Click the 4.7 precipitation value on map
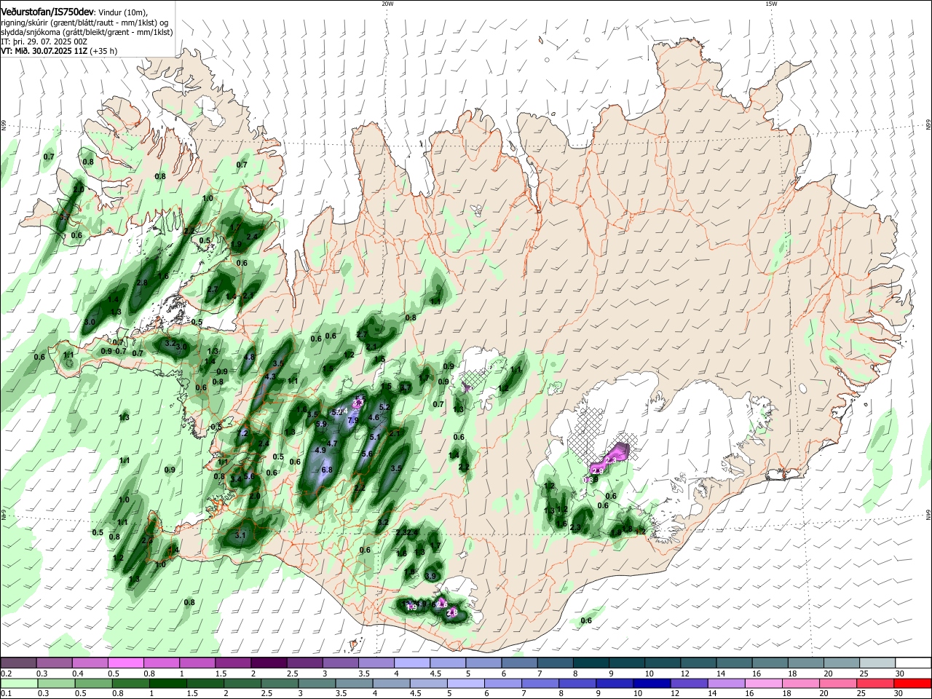Screen dimensions: 932x699 (332, 443)
